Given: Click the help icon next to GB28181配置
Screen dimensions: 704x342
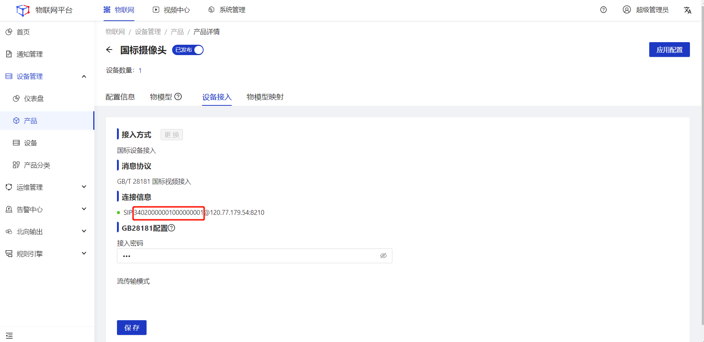Looking at the screenshot, I should click(x=171, y=228).
